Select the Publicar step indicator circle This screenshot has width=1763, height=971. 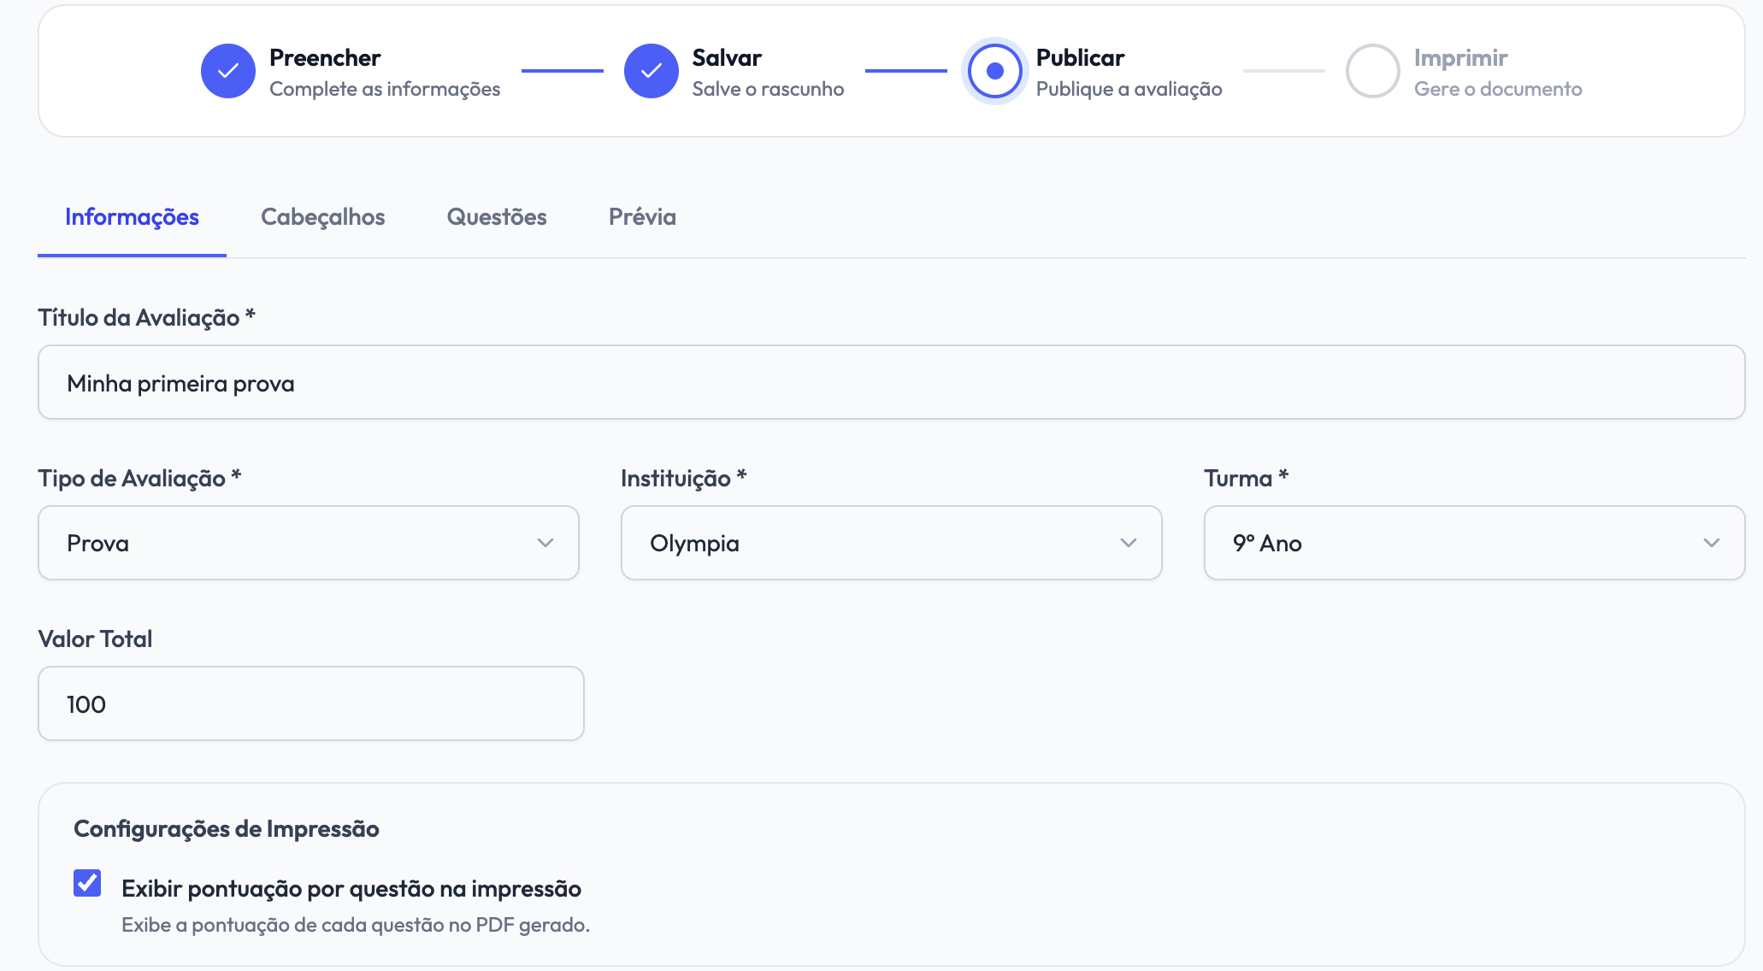(x=994, y=71)
